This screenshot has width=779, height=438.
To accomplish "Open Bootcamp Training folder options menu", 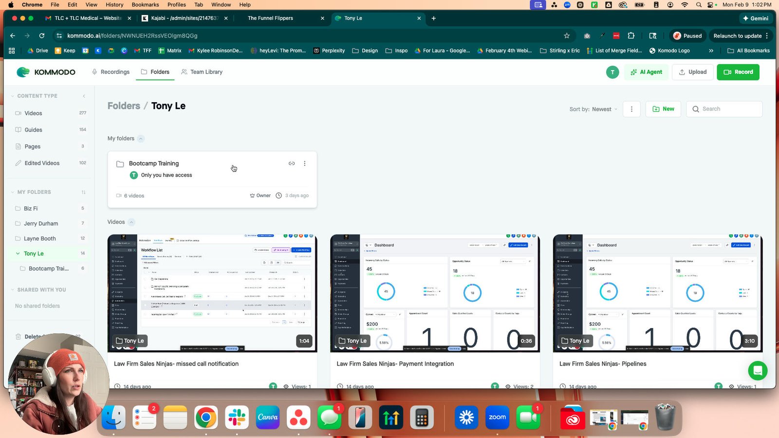I will 305,164.
